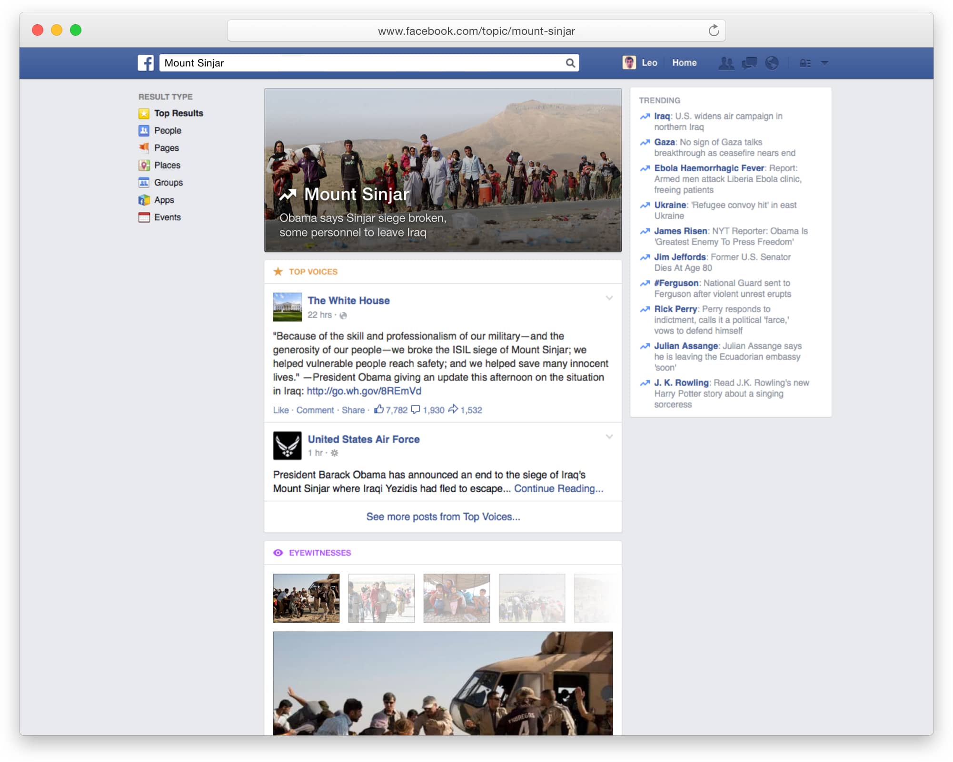Select the Groups filter icon
The height and width of the screenshot is (762, 953).
[x=144, y=183]
